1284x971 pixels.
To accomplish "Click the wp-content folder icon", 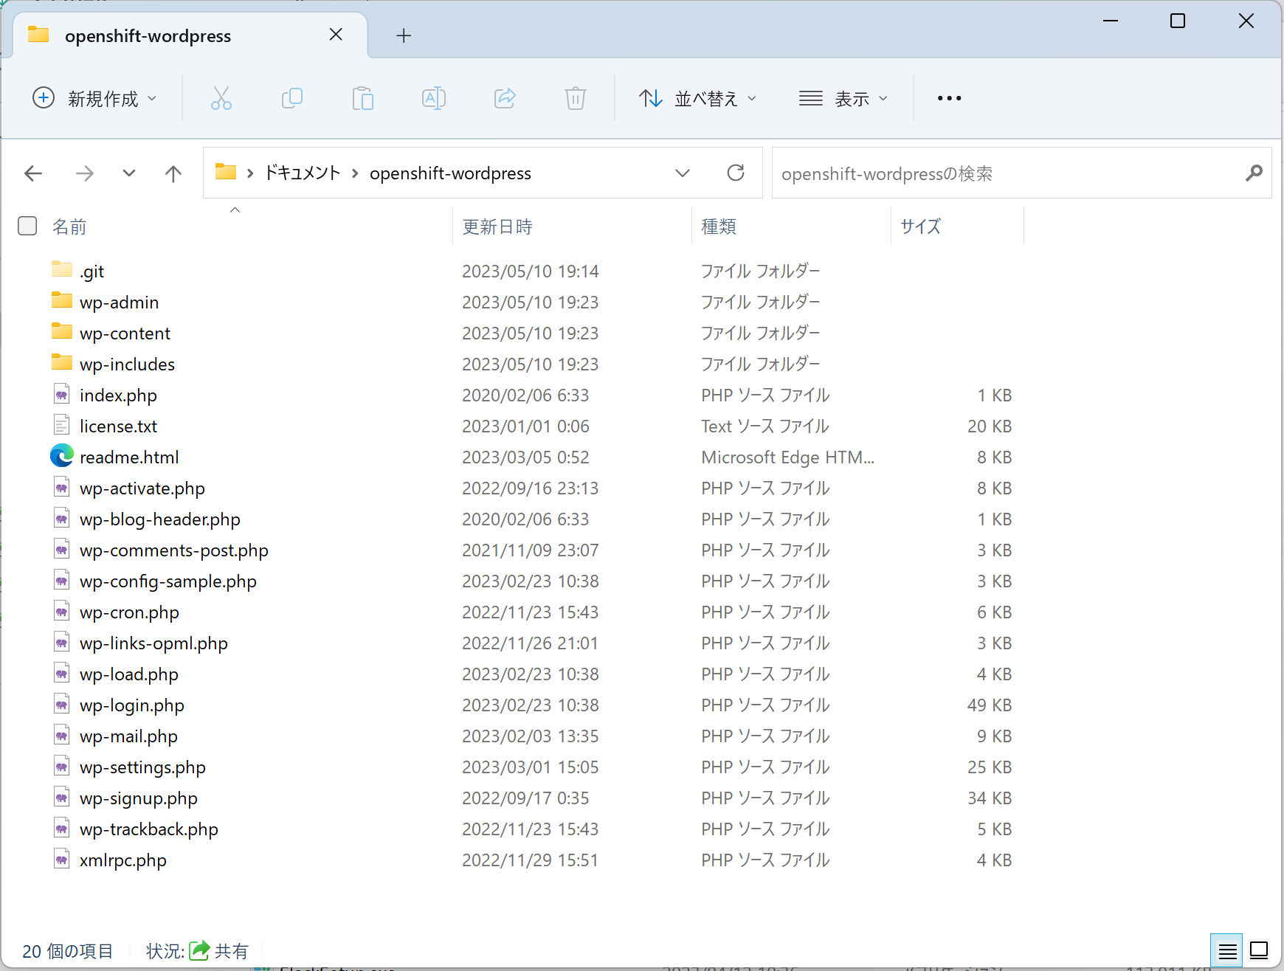I will point(62,331).
